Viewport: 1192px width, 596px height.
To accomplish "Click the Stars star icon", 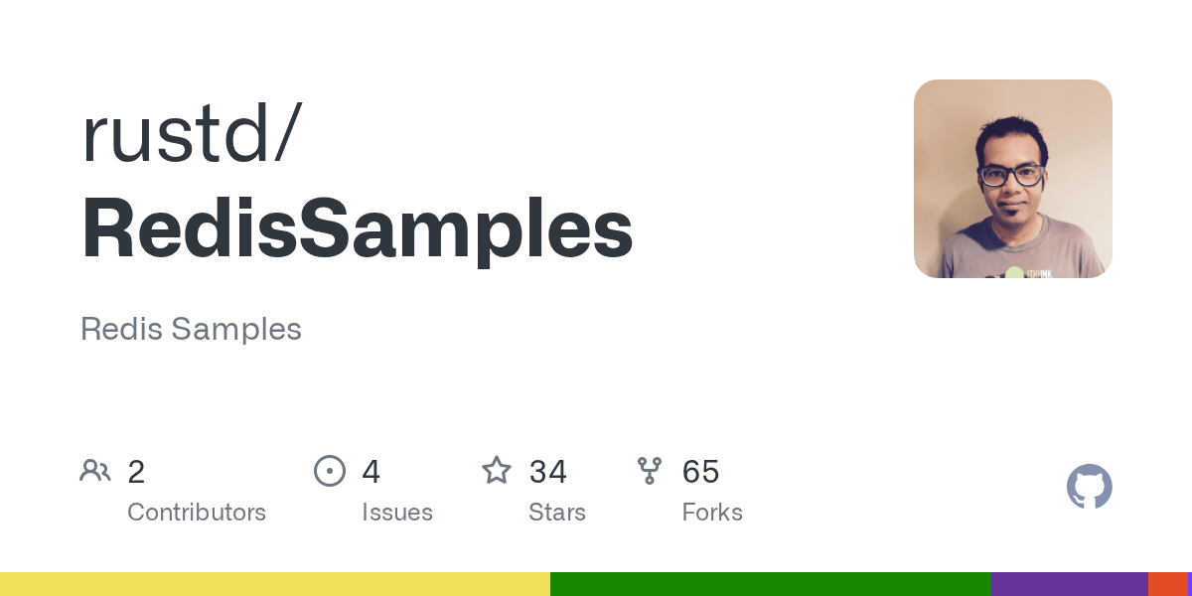I will click(497, 470).
